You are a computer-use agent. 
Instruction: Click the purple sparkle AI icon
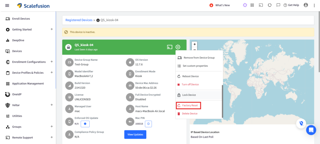coord(245,5)
